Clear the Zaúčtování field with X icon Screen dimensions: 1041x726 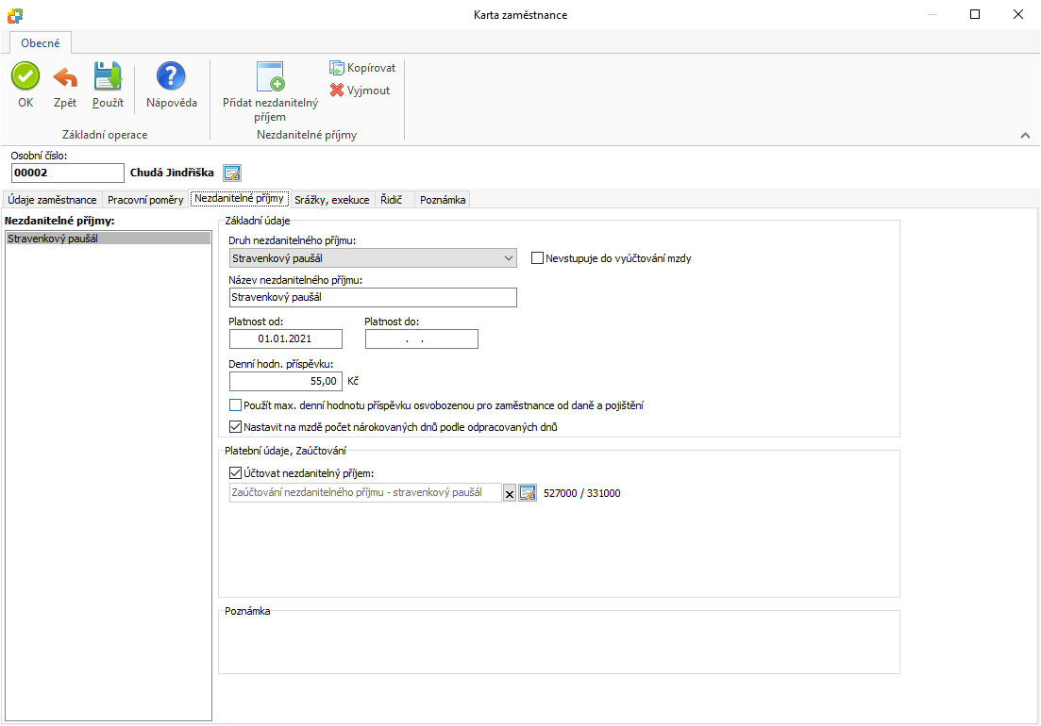pyautogui.click(x=510, y=493)
